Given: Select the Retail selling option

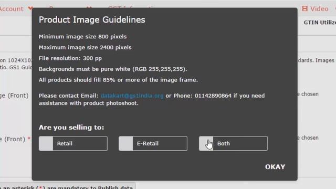Looking at the screenshot, I should [x=73, y=143].
